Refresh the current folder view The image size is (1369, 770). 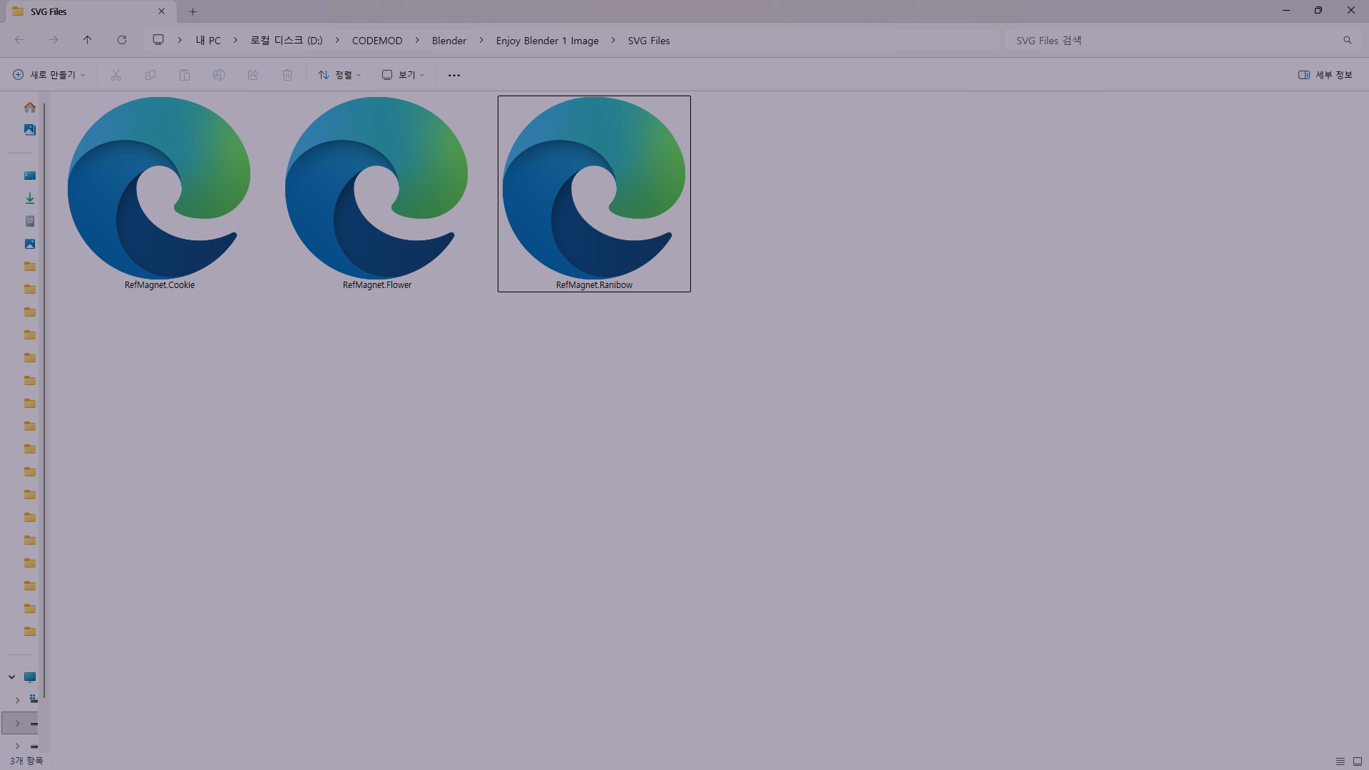pyautogui.click(x=122, y=40)
